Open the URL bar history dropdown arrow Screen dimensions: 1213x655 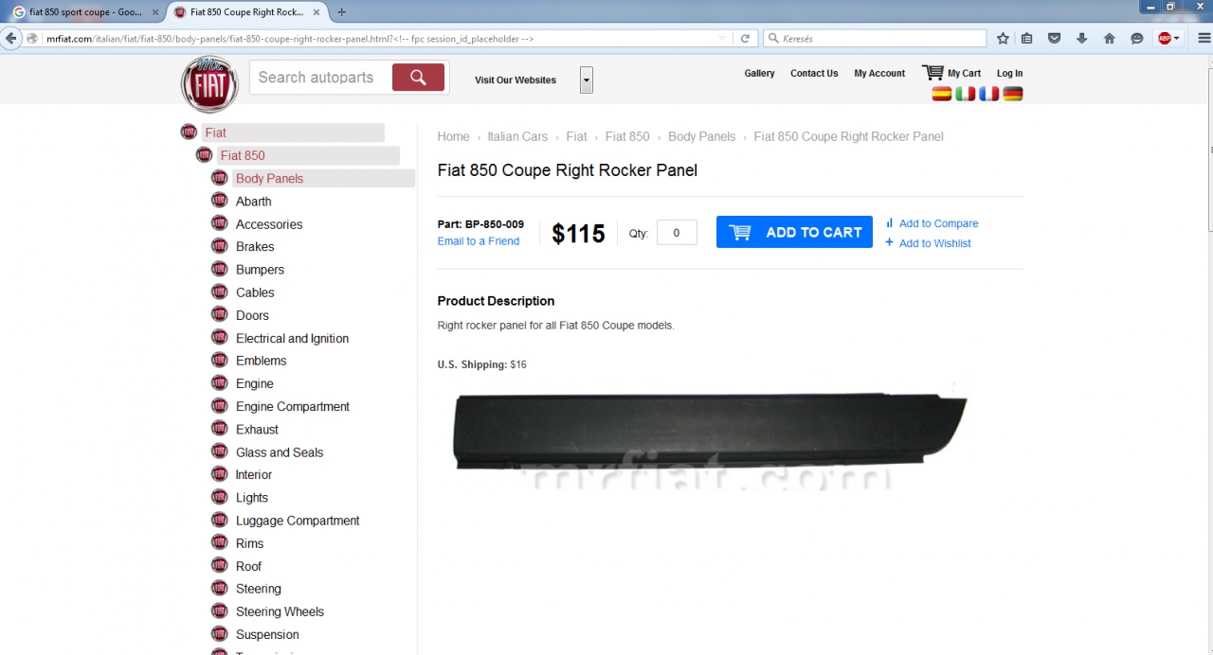tap(722, 39)
